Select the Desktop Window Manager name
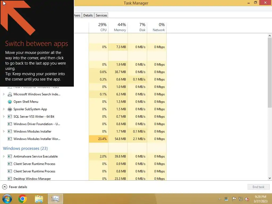Screen dimensions: 272x204 (32, 179)
